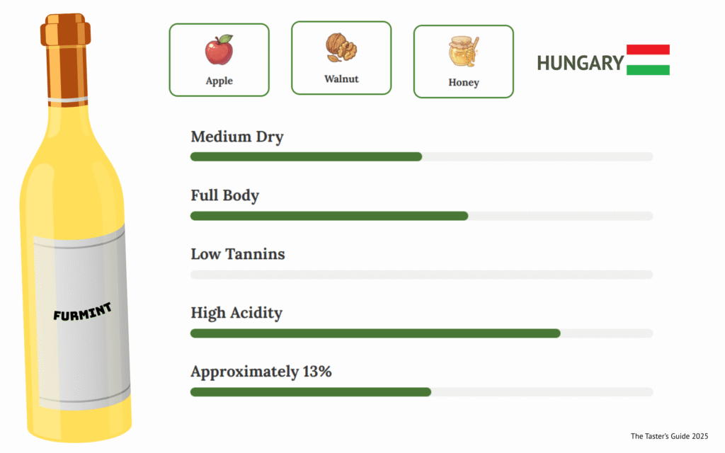Click the Full Body level bar
Screen dimensions: 725x453
click(421, 216)
